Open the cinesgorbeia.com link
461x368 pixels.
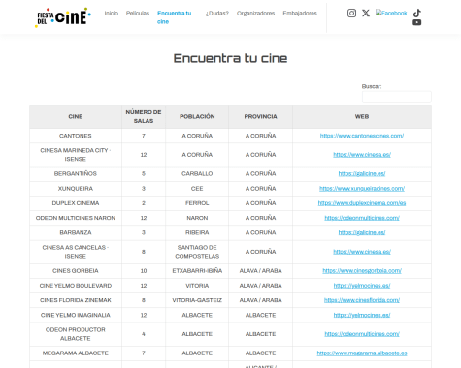(362, 271)
